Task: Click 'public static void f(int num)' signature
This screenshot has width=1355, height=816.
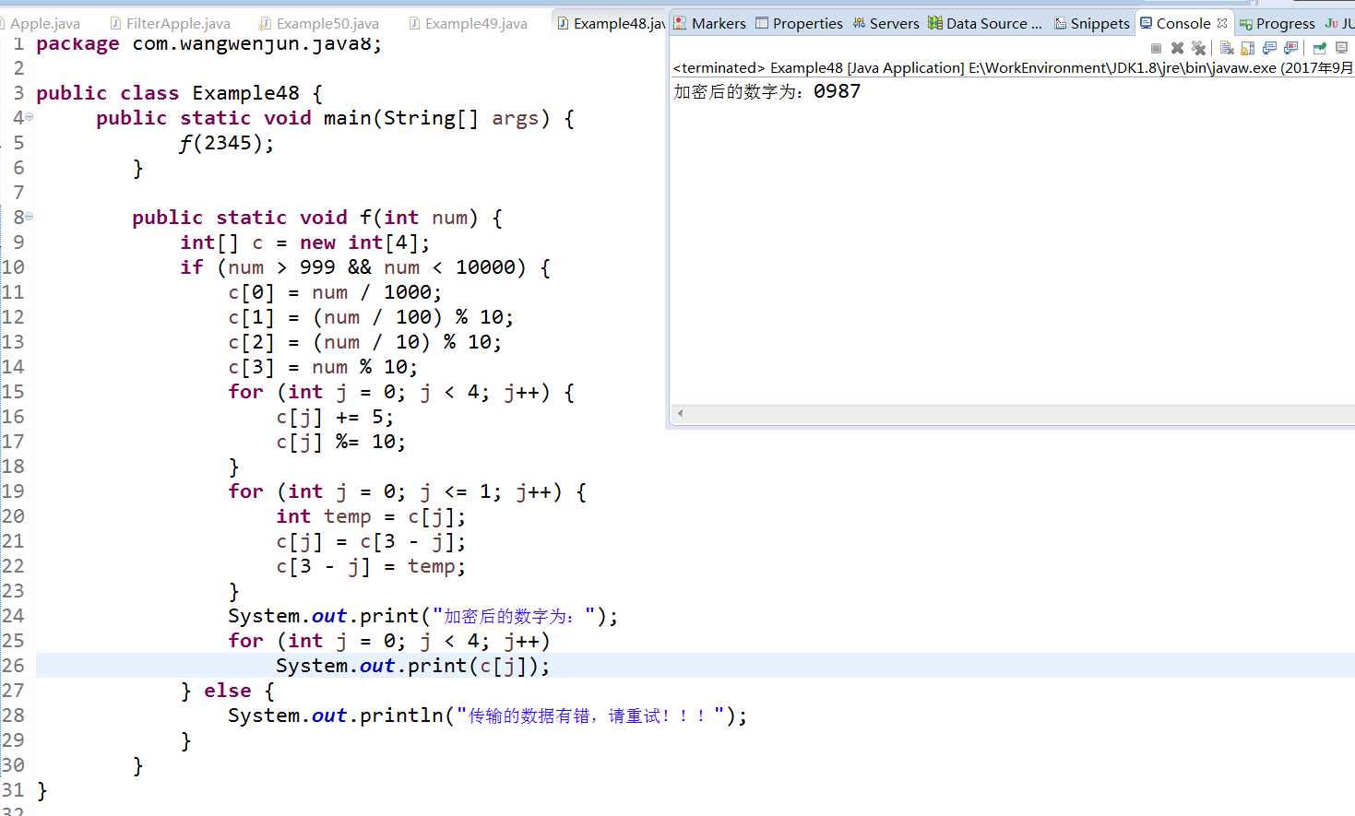Action: click(x=317, y=218)
